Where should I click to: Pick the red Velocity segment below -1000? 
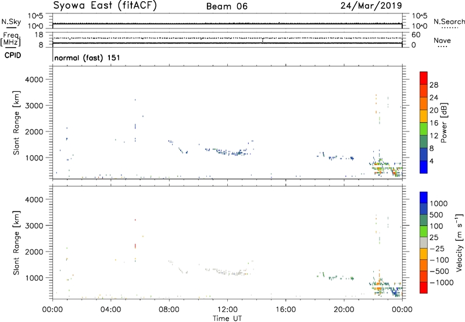pos(424,288)
